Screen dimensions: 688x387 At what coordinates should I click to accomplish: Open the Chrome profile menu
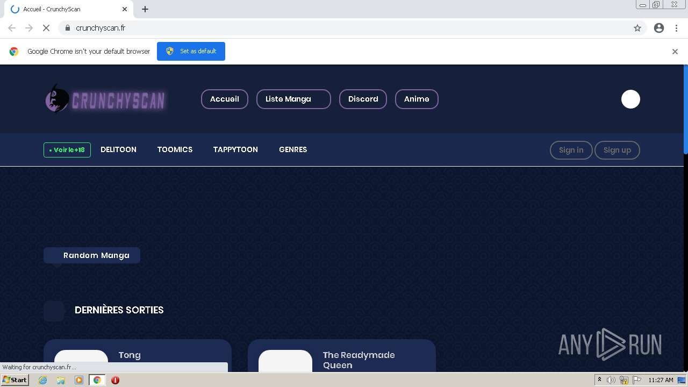point(659,28)
